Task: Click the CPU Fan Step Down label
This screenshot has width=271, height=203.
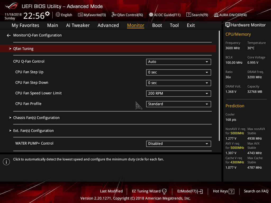Action: click(x=32, y=83)
